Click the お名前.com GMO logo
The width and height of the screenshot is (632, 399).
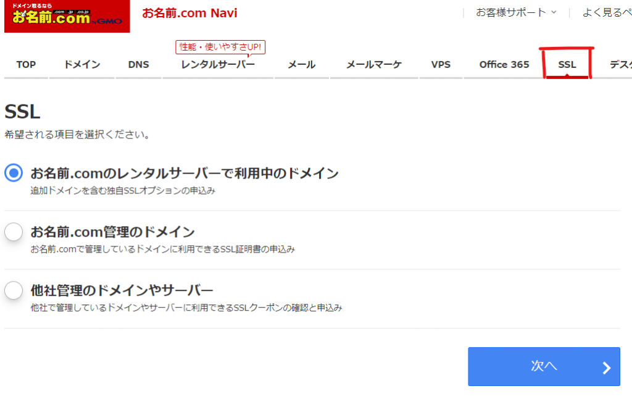coord(67,15)
